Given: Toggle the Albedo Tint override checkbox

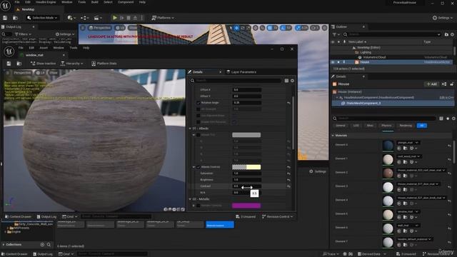Looking at the screenshot, I should point(199,135).
